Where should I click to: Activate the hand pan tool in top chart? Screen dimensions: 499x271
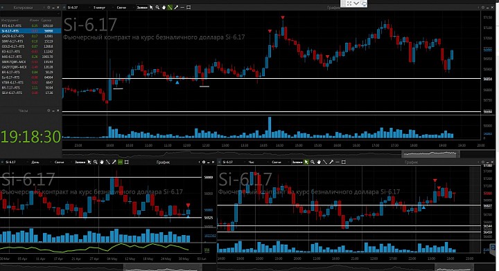click(x=164, y=8)
